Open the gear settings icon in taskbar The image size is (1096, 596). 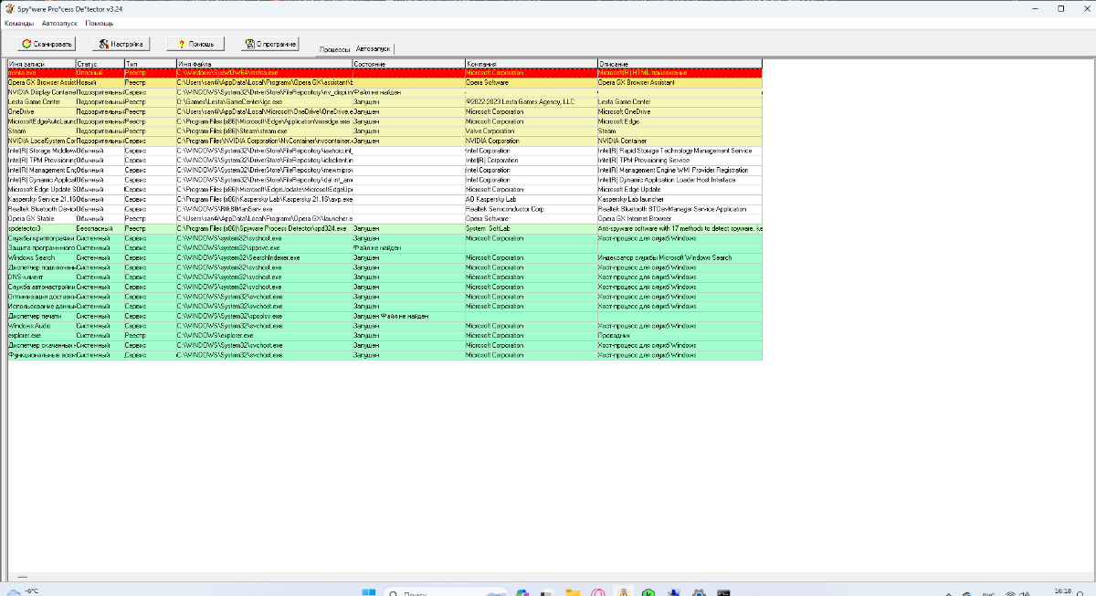click(x=697, y=591)
